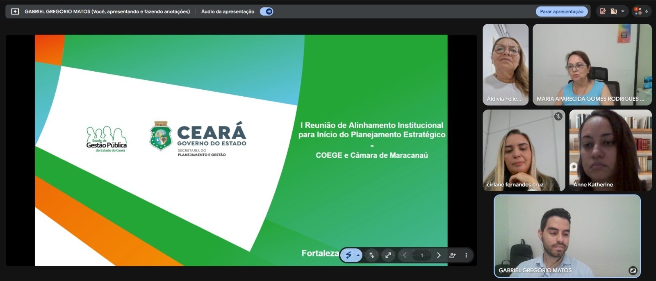
Task: Open the three-dot more options menu
Action: coord(466,255)
